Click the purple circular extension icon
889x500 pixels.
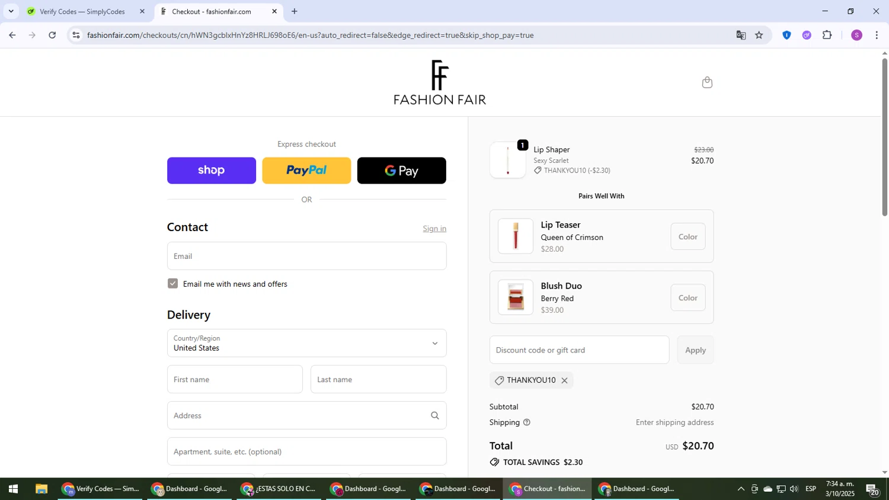pyautogui.click(x=807, y=35)
